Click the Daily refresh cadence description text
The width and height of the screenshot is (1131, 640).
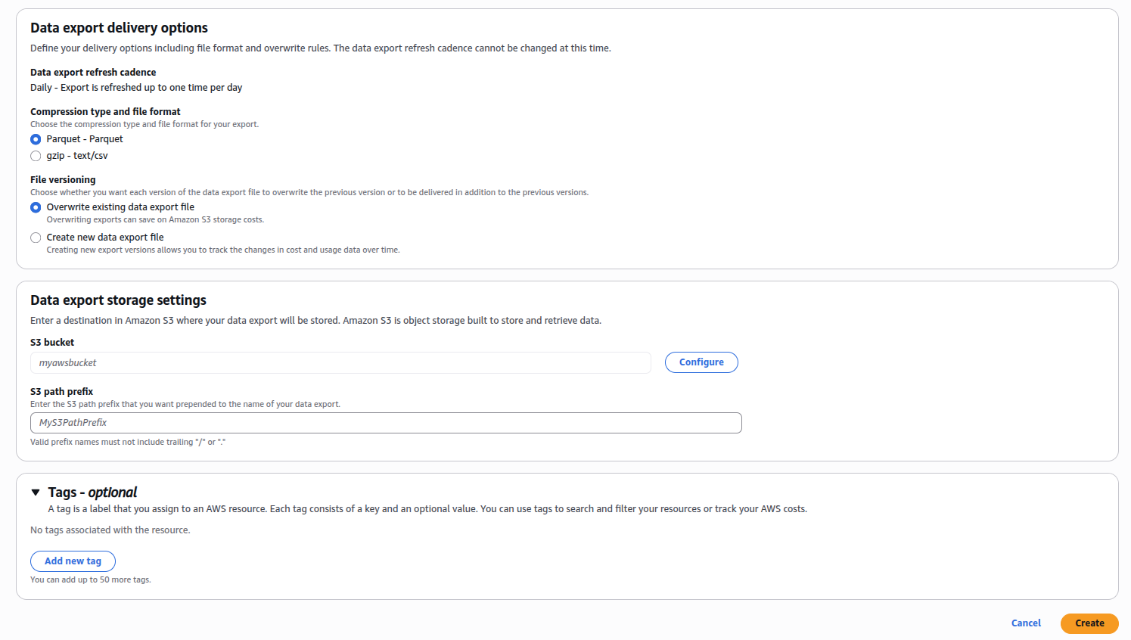click(136, 87)
